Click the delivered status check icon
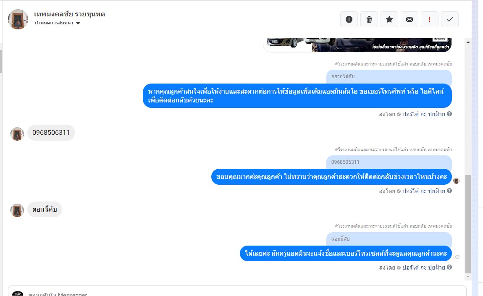The image size is (483, 296). coord(457,257)
